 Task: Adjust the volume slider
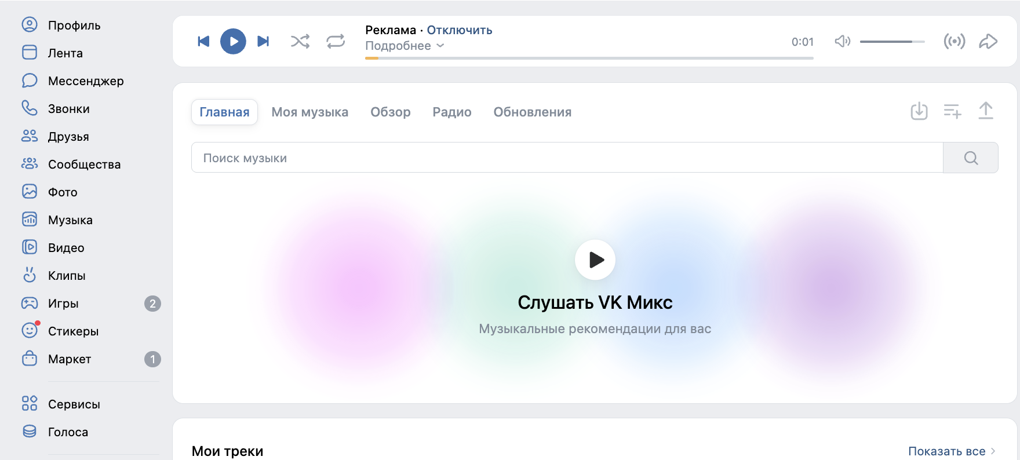893,42
